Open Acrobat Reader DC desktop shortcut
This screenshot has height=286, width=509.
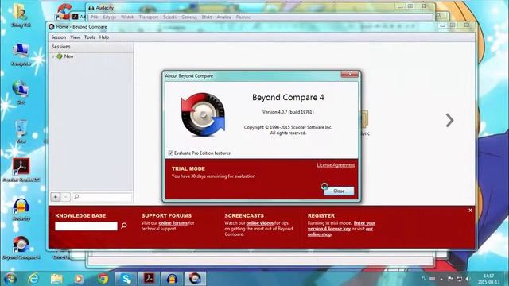point(21,169)
